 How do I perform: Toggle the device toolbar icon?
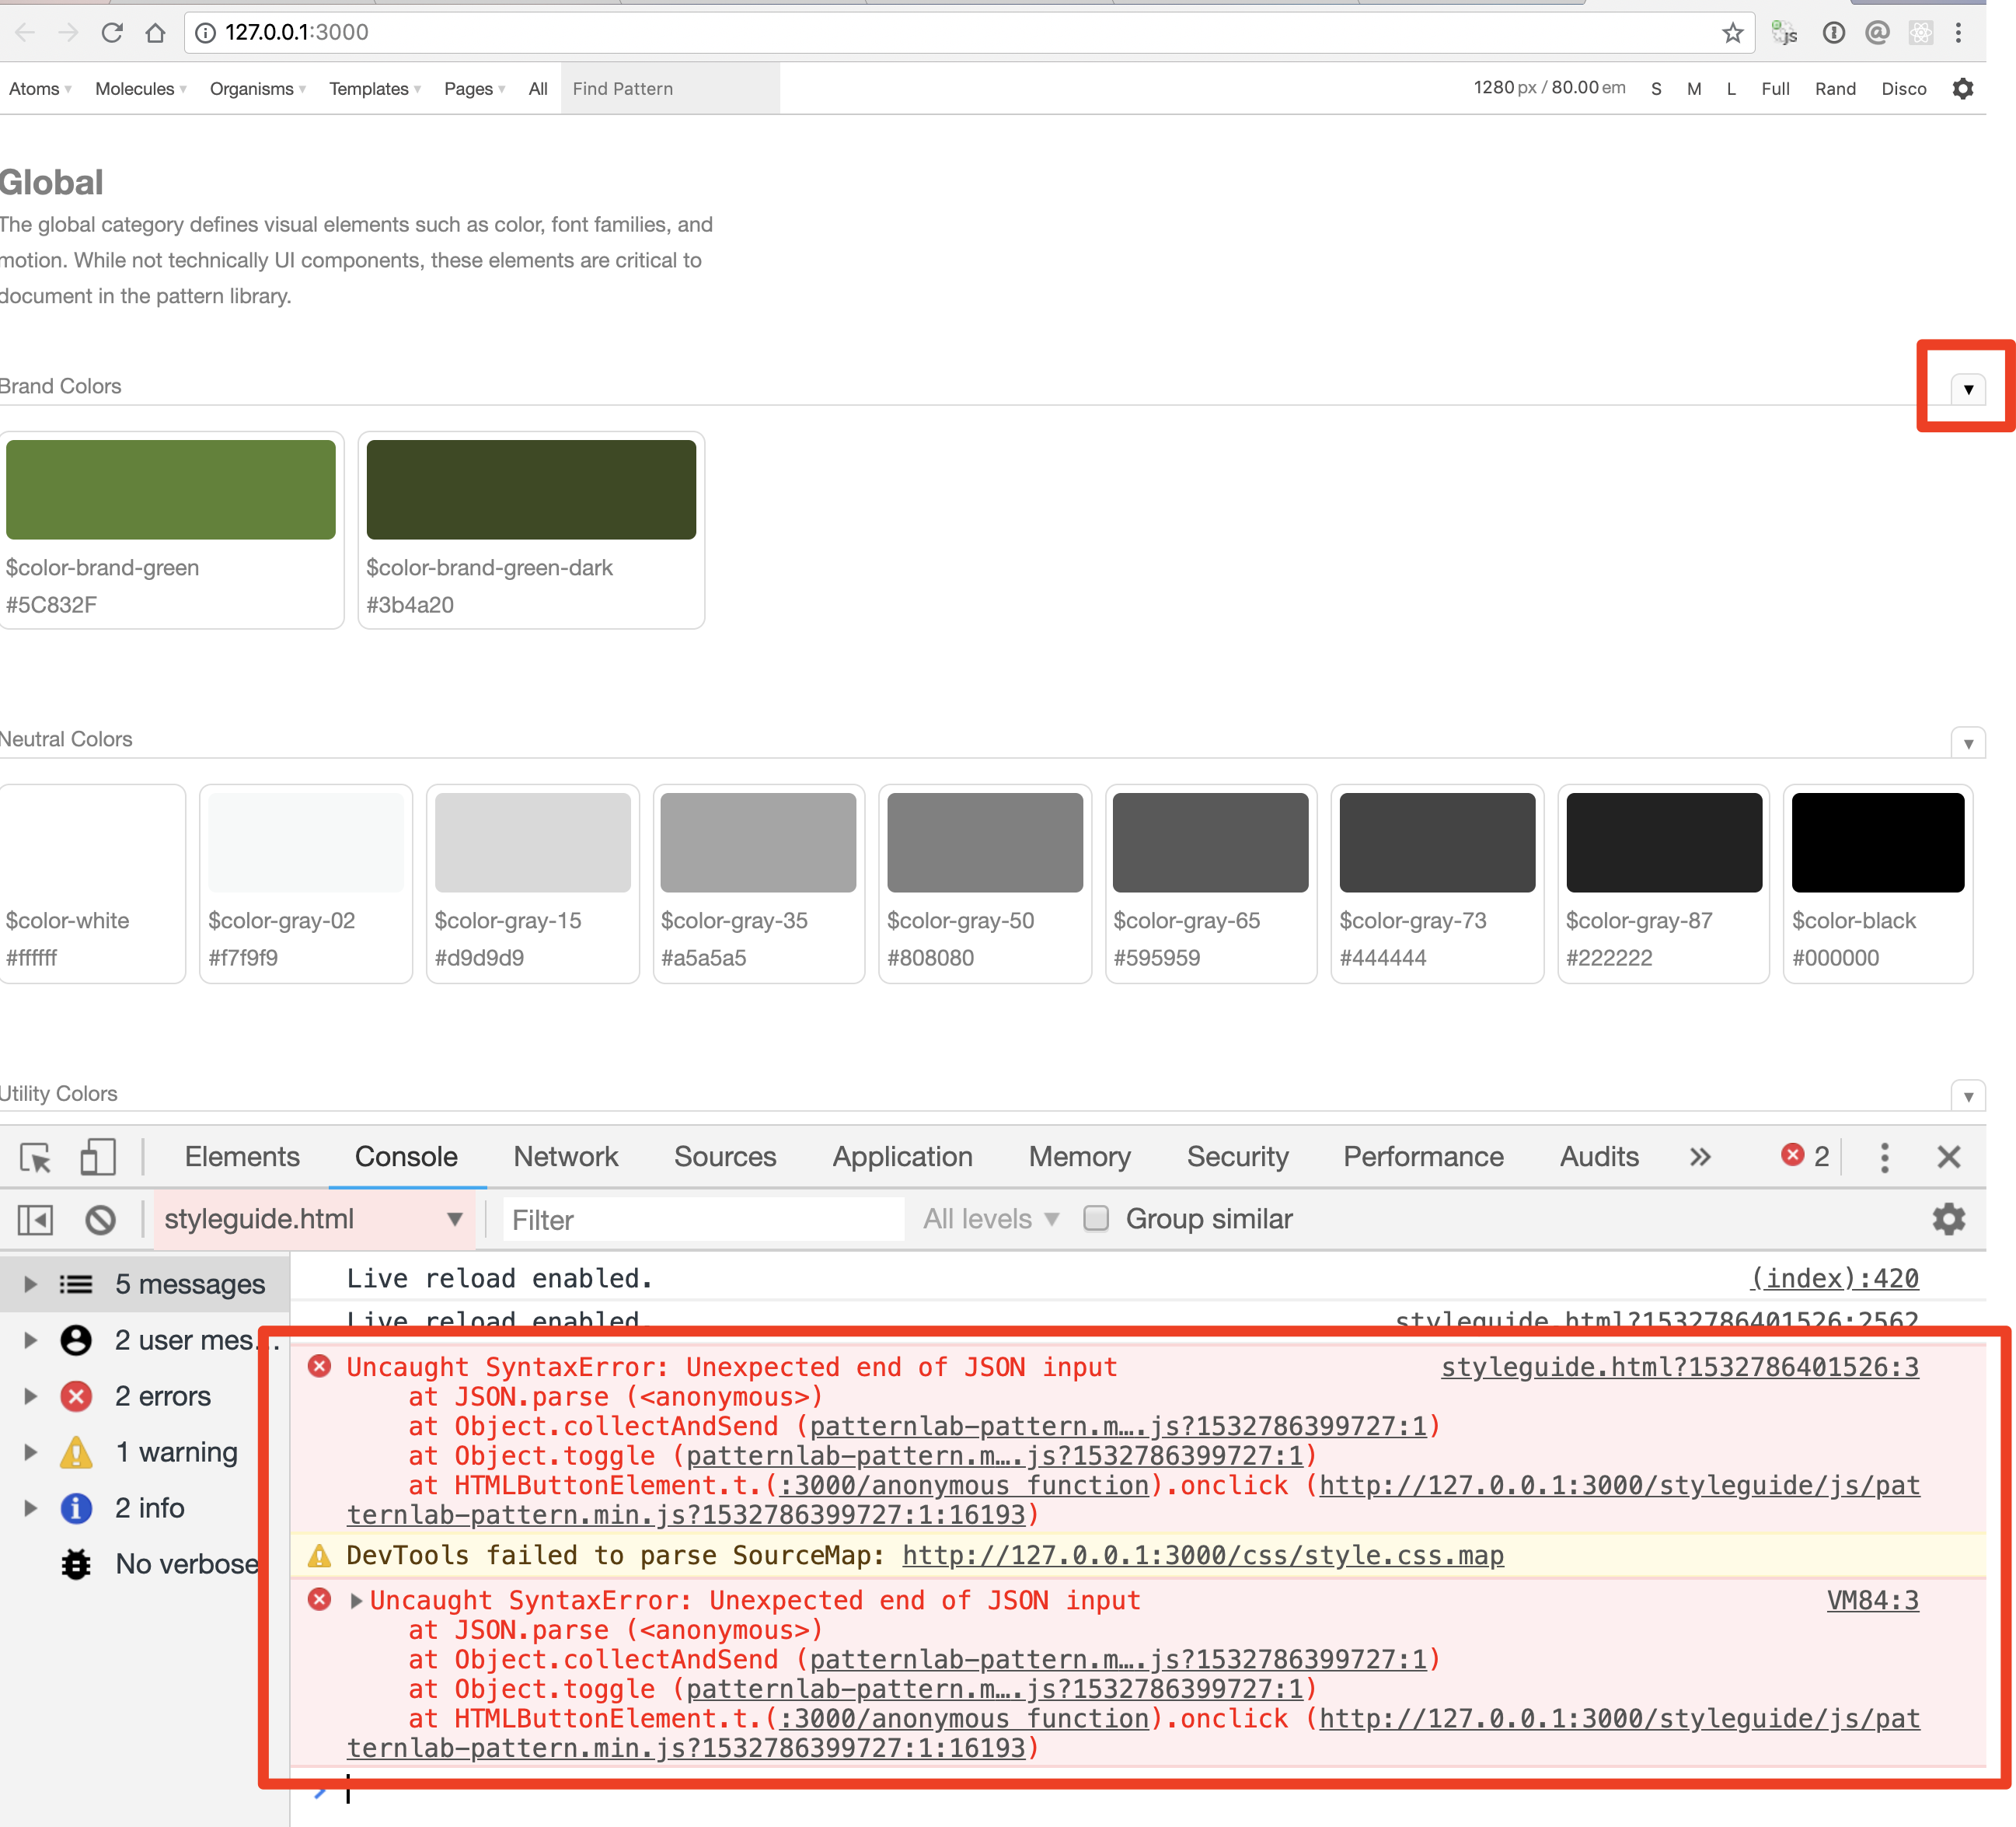coord(97,1158)
